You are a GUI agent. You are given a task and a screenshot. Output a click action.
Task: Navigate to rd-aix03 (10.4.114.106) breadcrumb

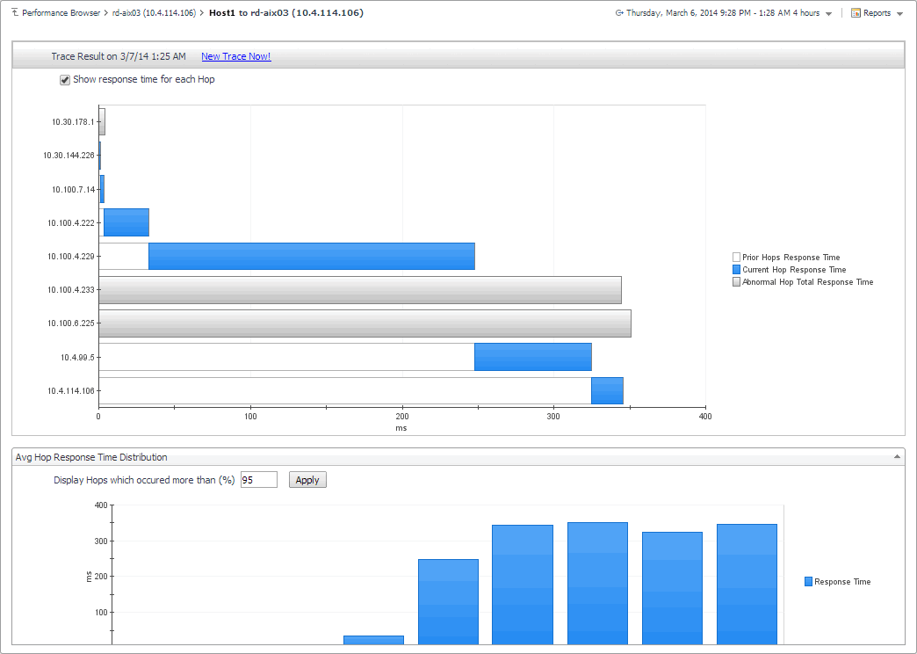click(154, 13)
